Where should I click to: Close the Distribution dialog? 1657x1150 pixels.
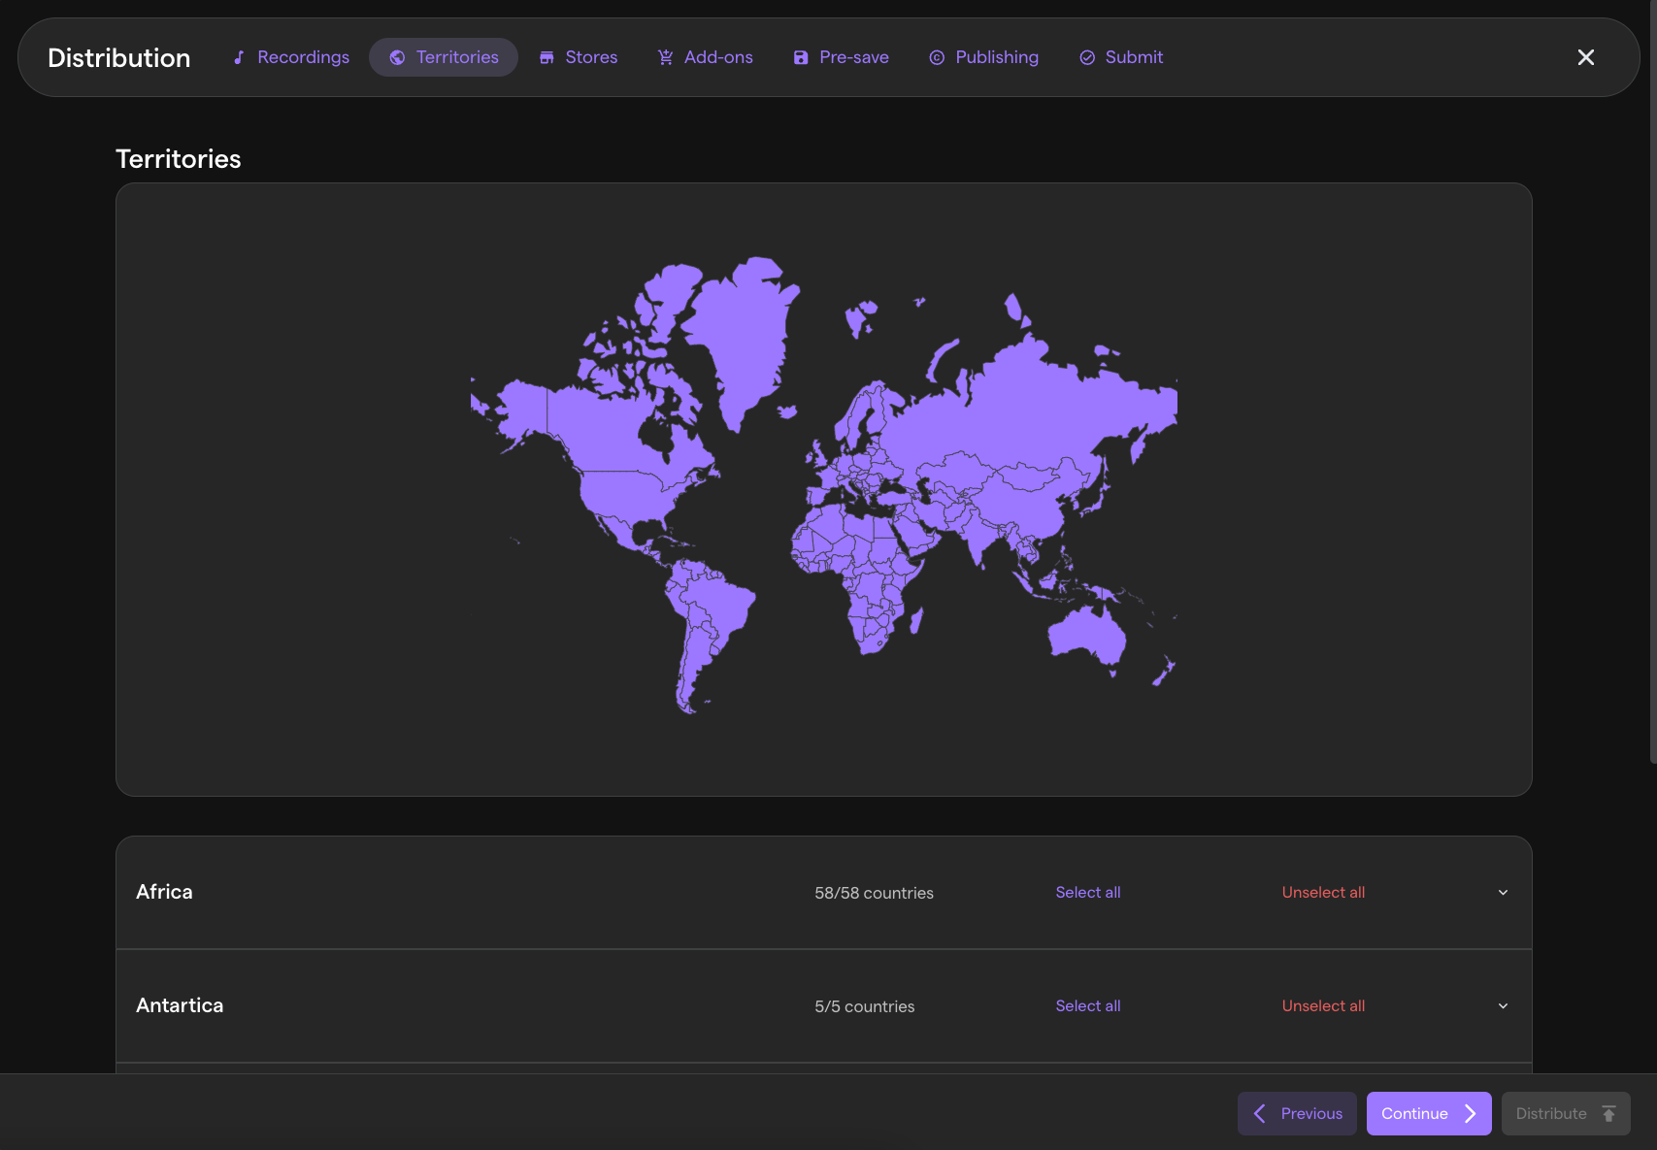pyautogui.click(x=1586, y=57)
